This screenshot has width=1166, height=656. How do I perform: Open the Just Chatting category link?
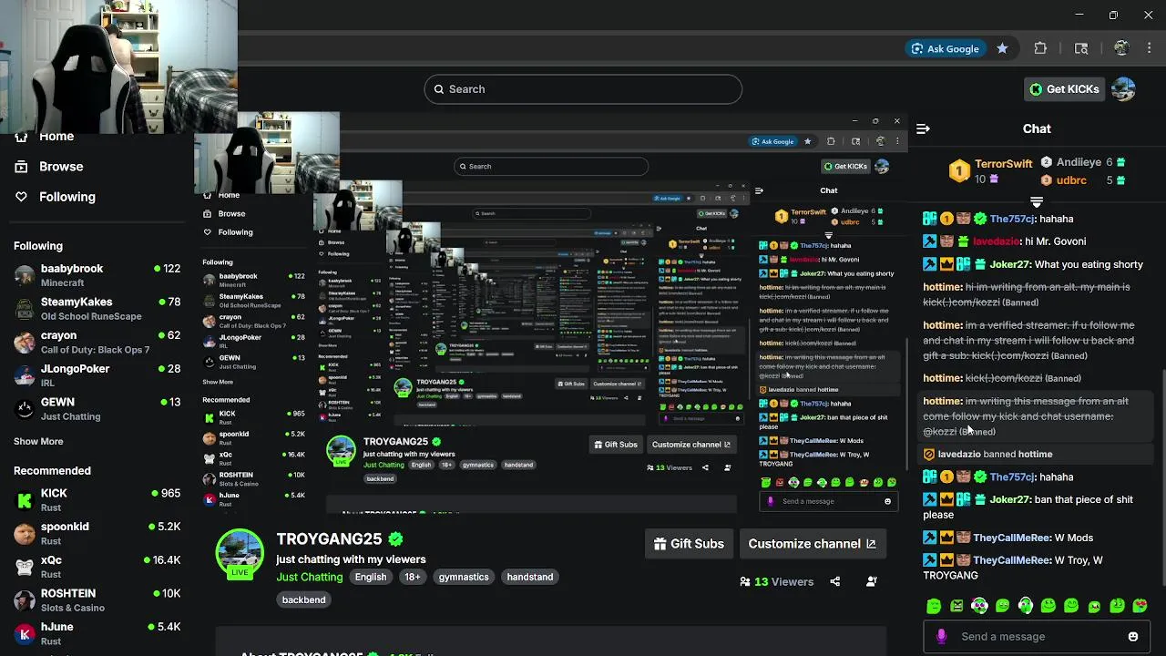tap(309, 577)
